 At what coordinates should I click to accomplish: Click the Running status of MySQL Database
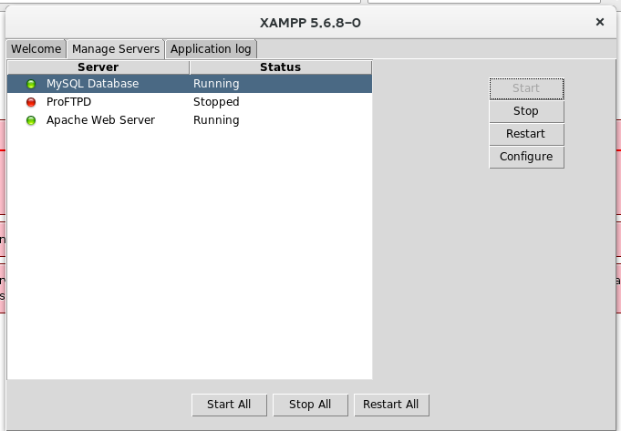tap(216, 84)
